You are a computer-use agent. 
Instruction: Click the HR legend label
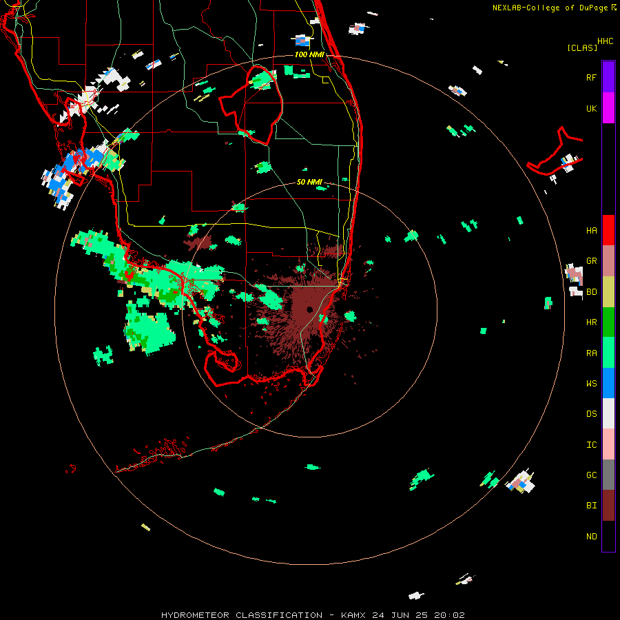[591, 322]
